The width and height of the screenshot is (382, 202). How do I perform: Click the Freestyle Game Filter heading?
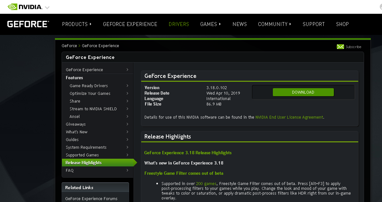coord(184,173)
